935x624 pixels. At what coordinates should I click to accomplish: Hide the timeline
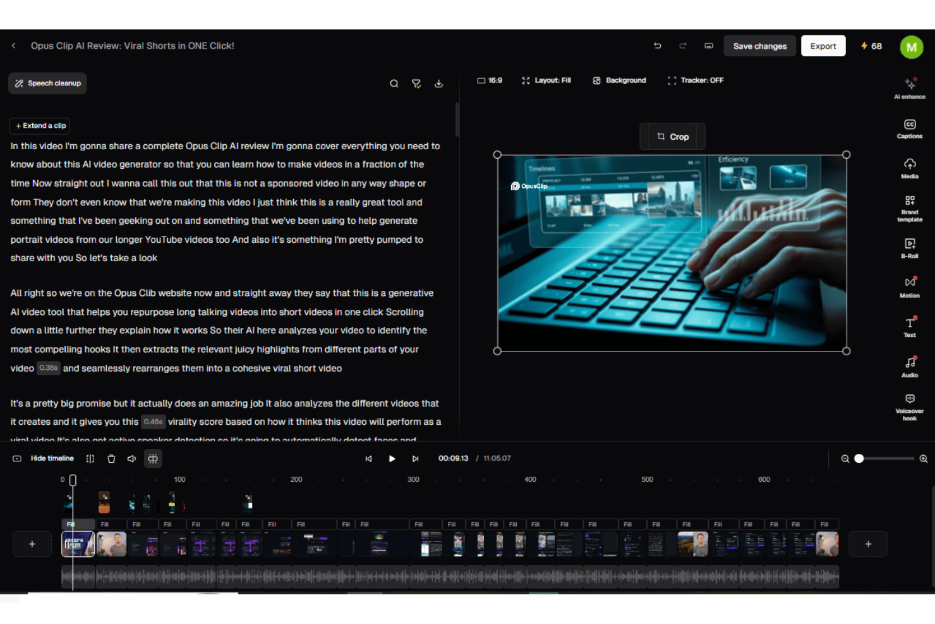[x=44, y=459]
